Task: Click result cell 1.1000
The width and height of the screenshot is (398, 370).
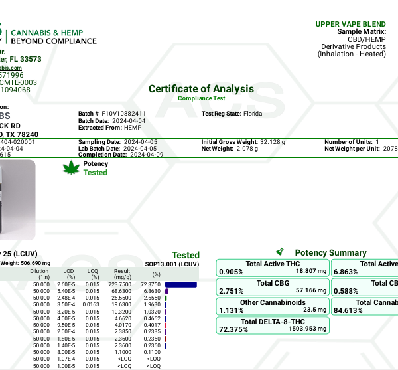Action: pos(123,352)
